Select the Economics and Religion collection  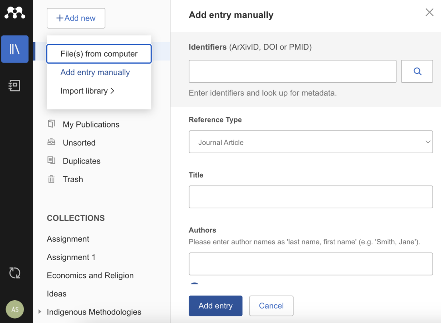click(x=90, y=275)
